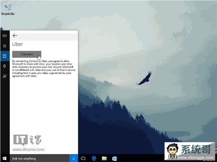The image size is (217, 162).
Task: Open the Cortana Notebook
Action: 5,56
